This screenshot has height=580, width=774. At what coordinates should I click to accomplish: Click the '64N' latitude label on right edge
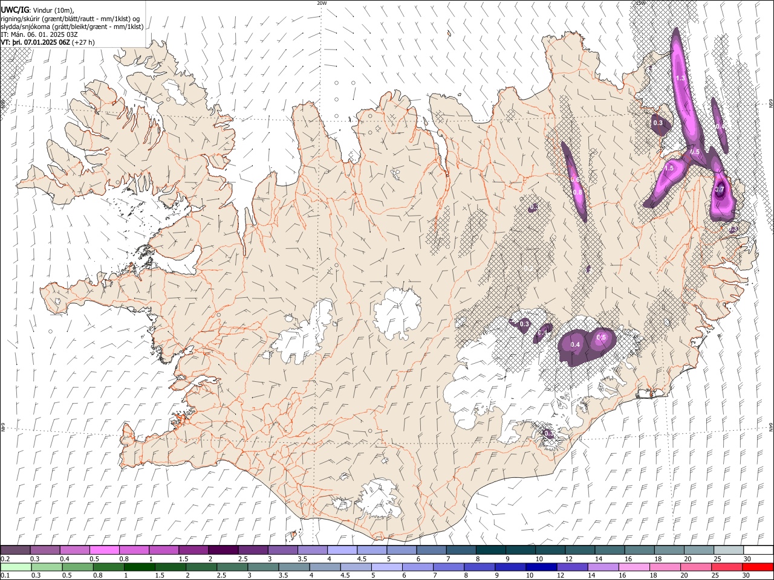[770, 427]
